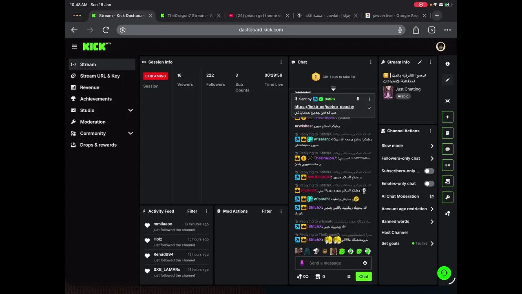Open Mod Actions options menu
522x294 pixels.
(281, 211)
